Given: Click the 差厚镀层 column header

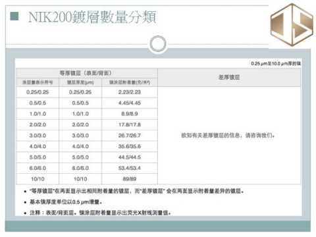Looking at the screenshot, I should (x=229, y=77).
